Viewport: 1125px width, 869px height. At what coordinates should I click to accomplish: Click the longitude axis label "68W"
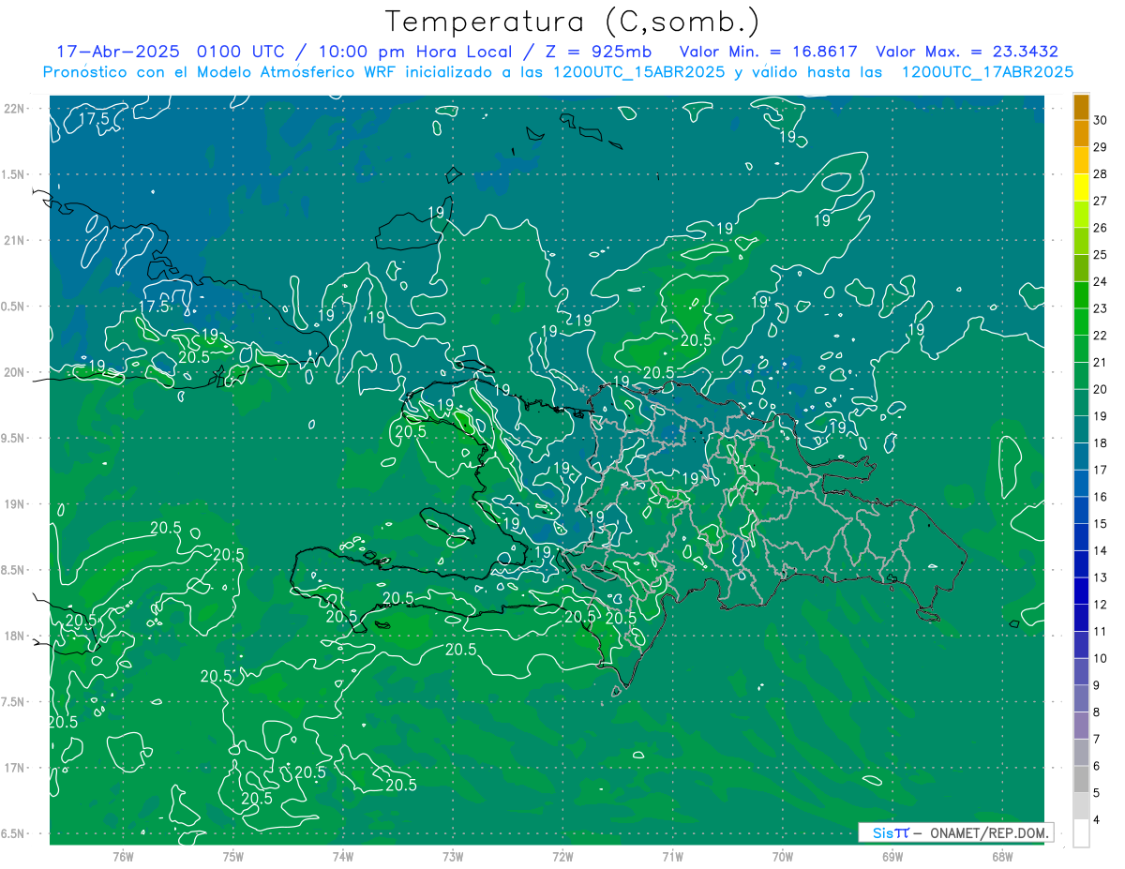pyautogui.click(x=1001, y=857)
